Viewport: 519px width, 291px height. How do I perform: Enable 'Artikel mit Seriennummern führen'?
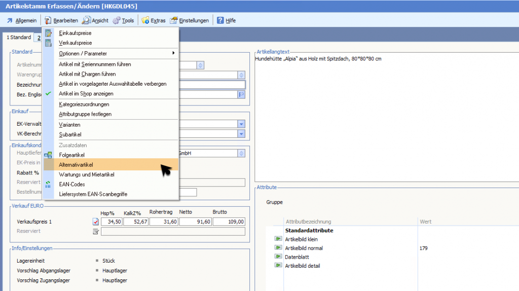pos(95,64)
